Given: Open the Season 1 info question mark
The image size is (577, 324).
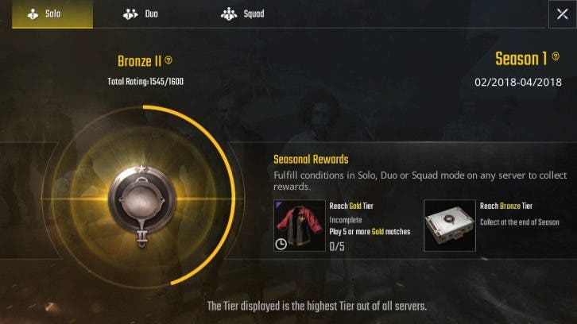Looking at the screenshot, I should click(x=556, y=56).
